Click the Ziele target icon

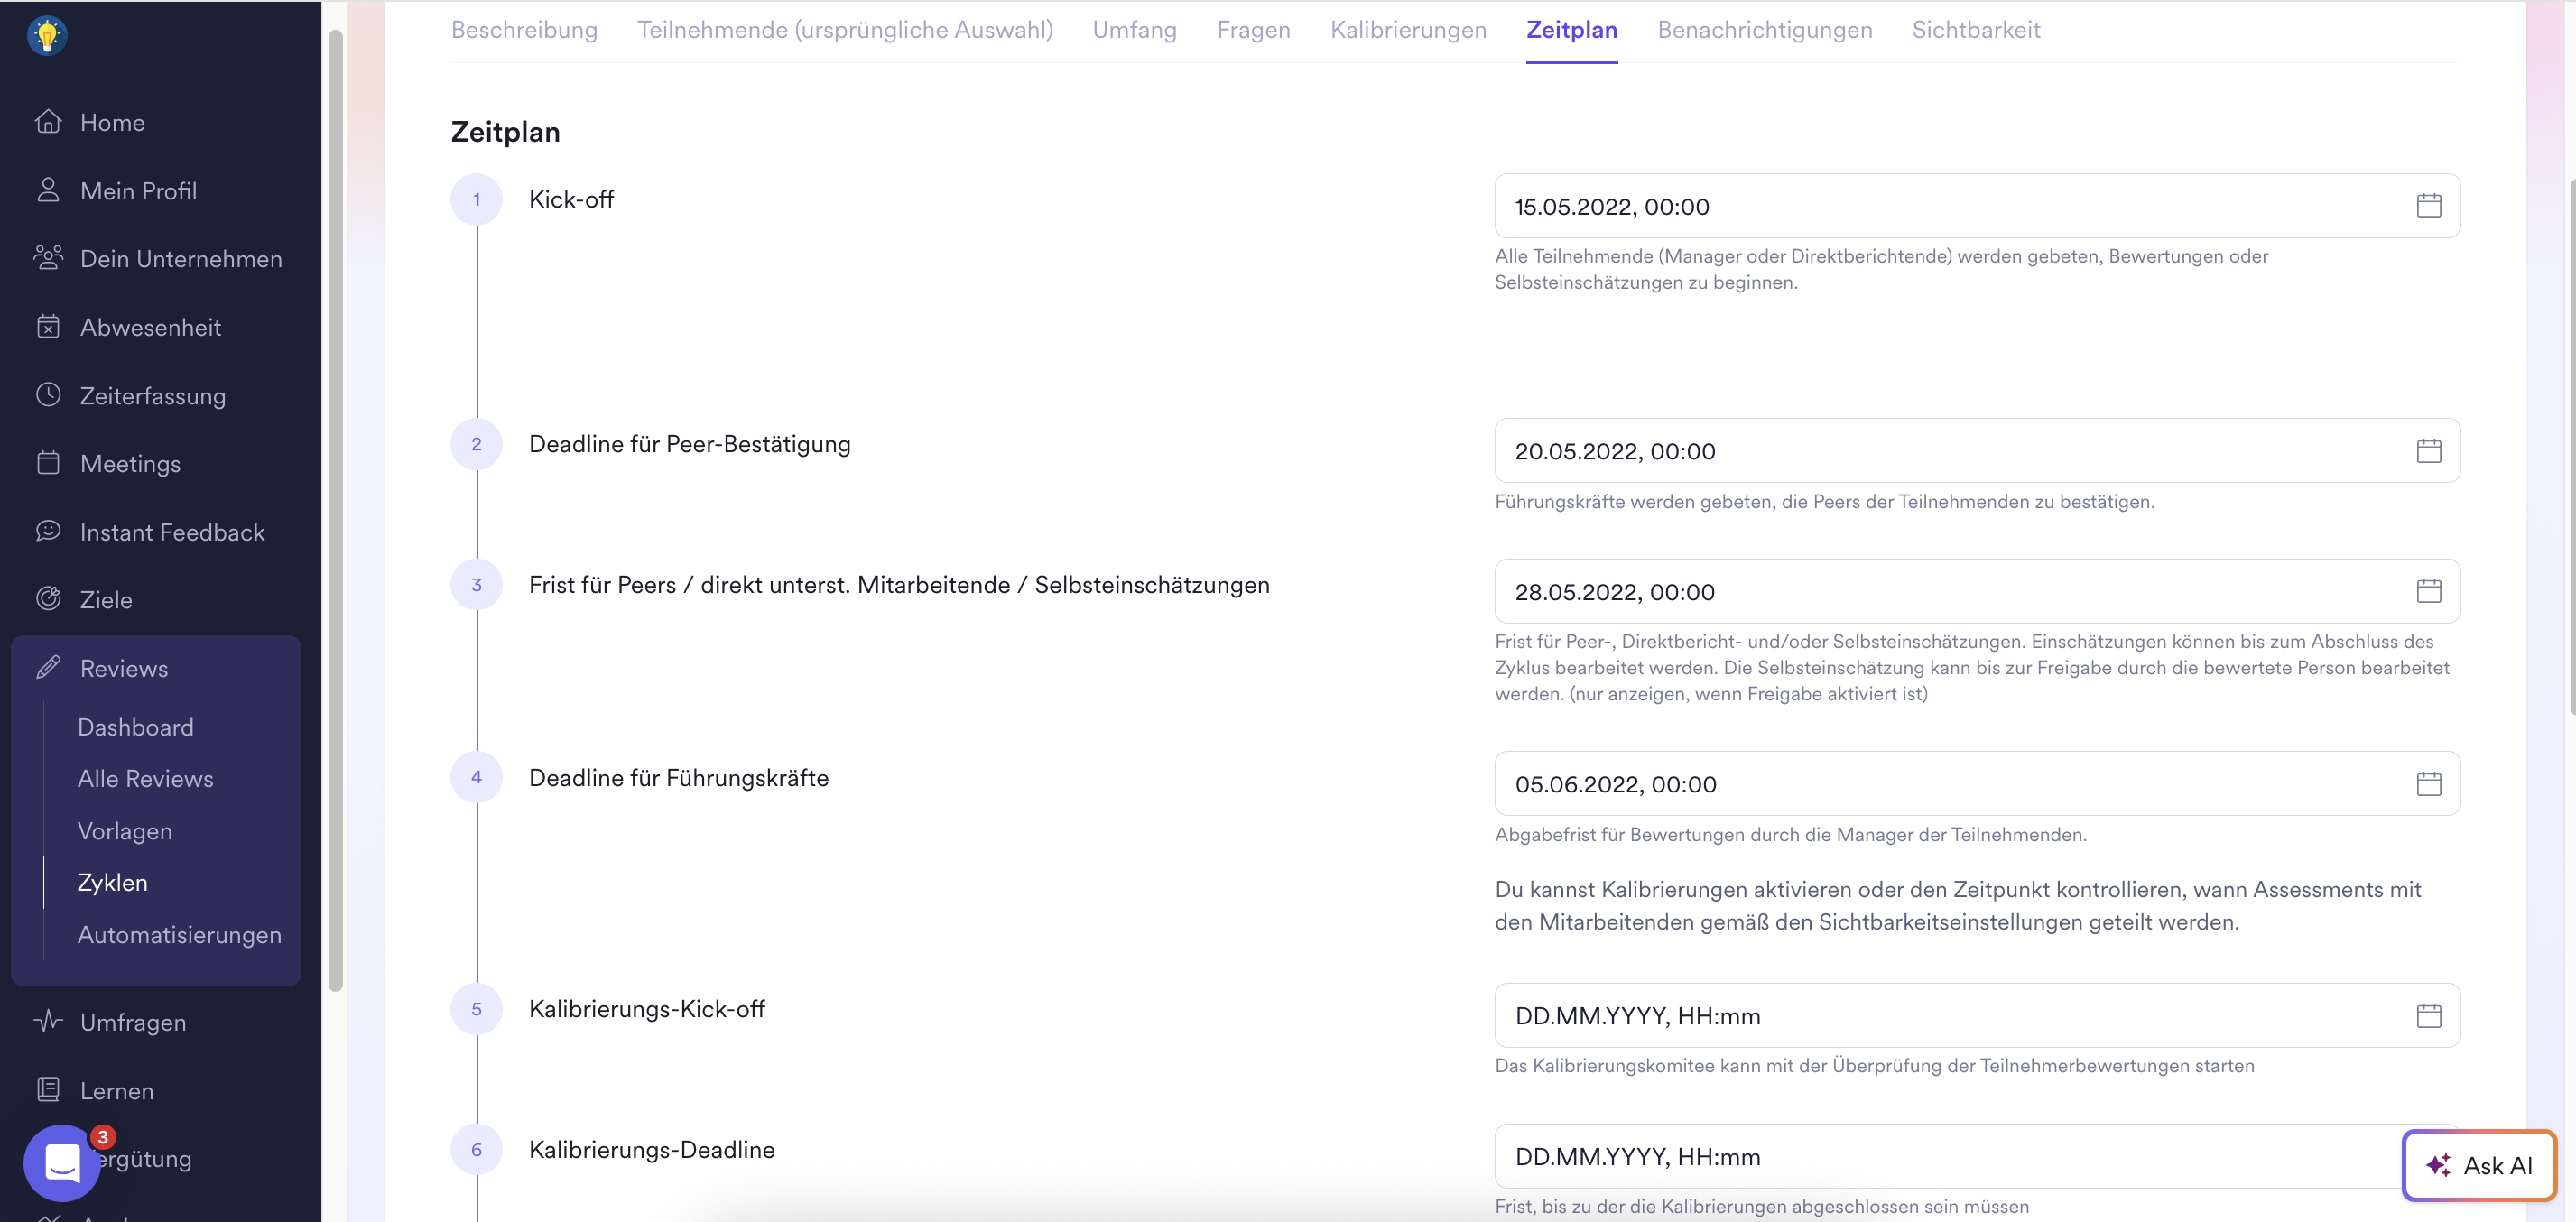click(48, 599)
